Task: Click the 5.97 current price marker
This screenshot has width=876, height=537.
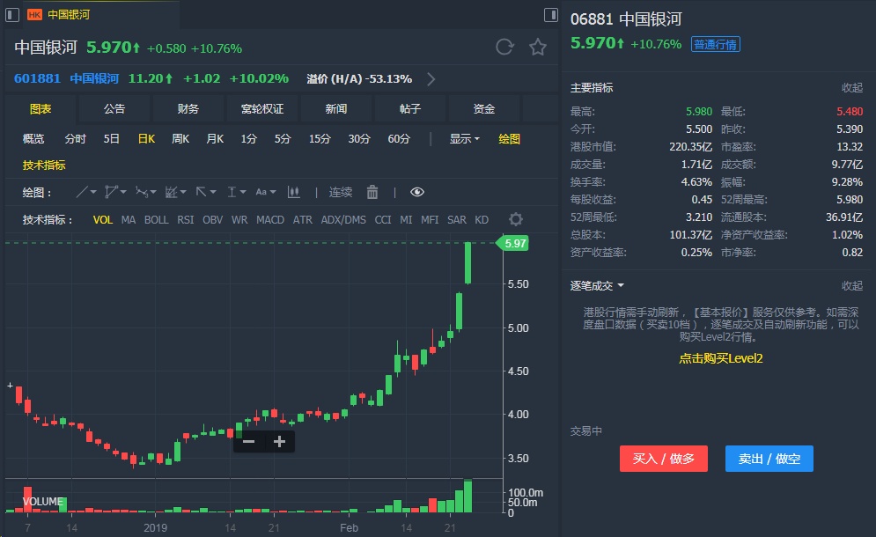Action: (x=513, y=243)
